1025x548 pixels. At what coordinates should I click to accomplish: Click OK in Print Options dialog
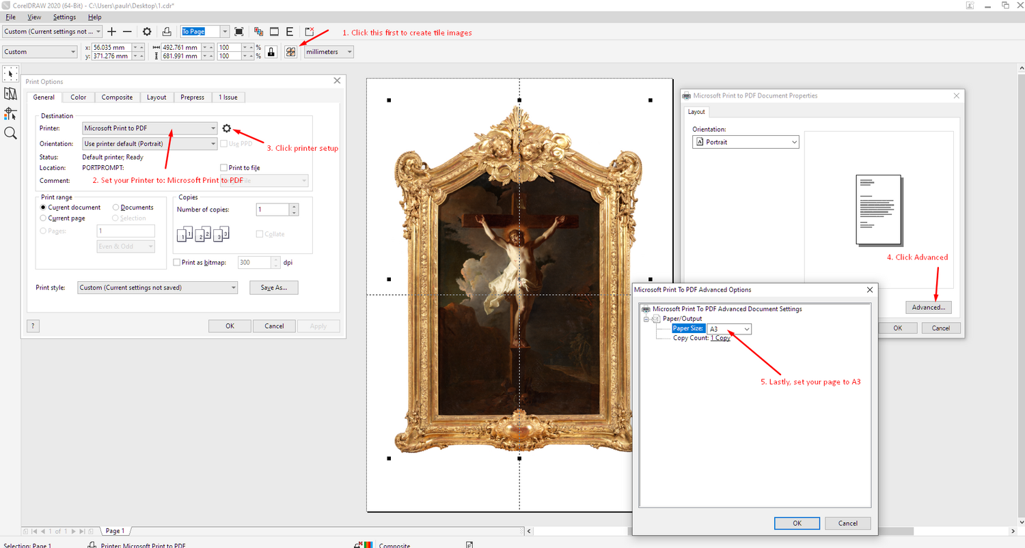230,326
